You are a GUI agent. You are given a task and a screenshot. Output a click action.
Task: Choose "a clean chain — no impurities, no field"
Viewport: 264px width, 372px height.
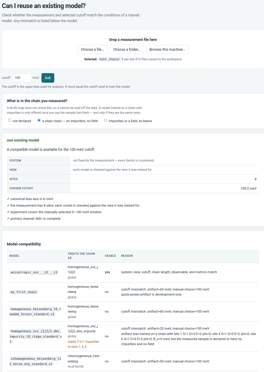(39, 121)
